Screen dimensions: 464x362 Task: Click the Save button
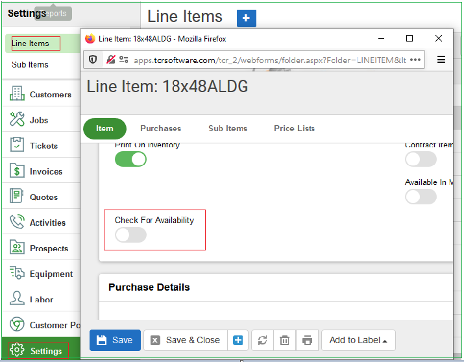pyautogui.click(x=115, y=341)
